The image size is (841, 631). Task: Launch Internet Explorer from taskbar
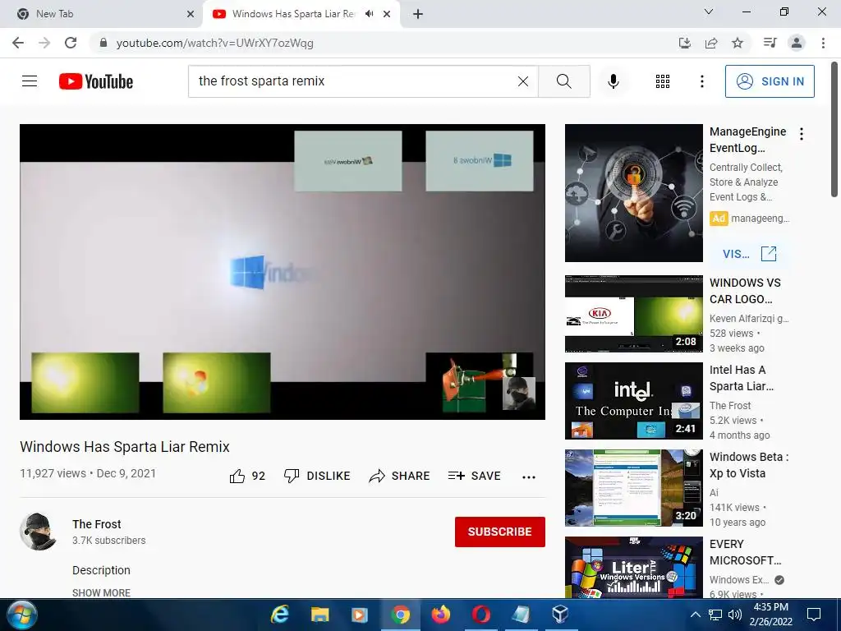(x=279, y=615)
